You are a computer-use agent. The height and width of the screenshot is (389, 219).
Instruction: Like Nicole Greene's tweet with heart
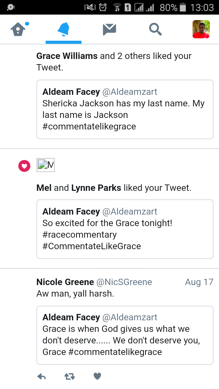97,377
